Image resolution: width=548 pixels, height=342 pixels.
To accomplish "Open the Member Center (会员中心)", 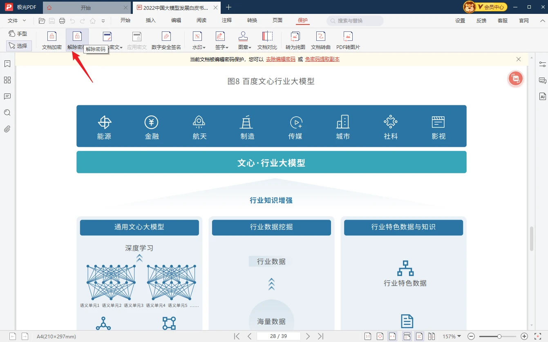I will (x=485, y=7).
